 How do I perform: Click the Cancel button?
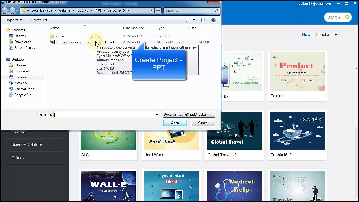pyautogui.click(x=203, y=123)
